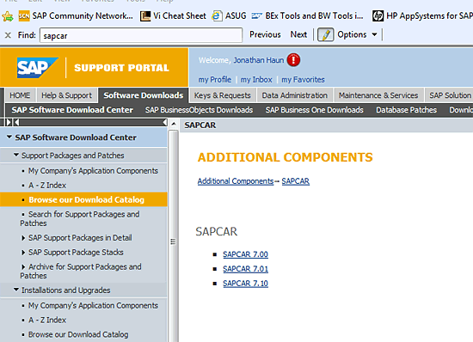This screenshot has width=473, height=342.
Task: Open BEx Tools and BW Tools bookmark
Action: (307, 16)
